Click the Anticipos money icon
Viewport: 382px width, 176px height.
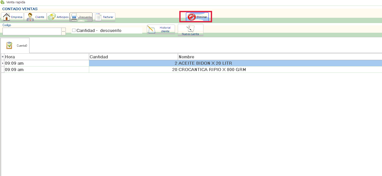(52, 17)
